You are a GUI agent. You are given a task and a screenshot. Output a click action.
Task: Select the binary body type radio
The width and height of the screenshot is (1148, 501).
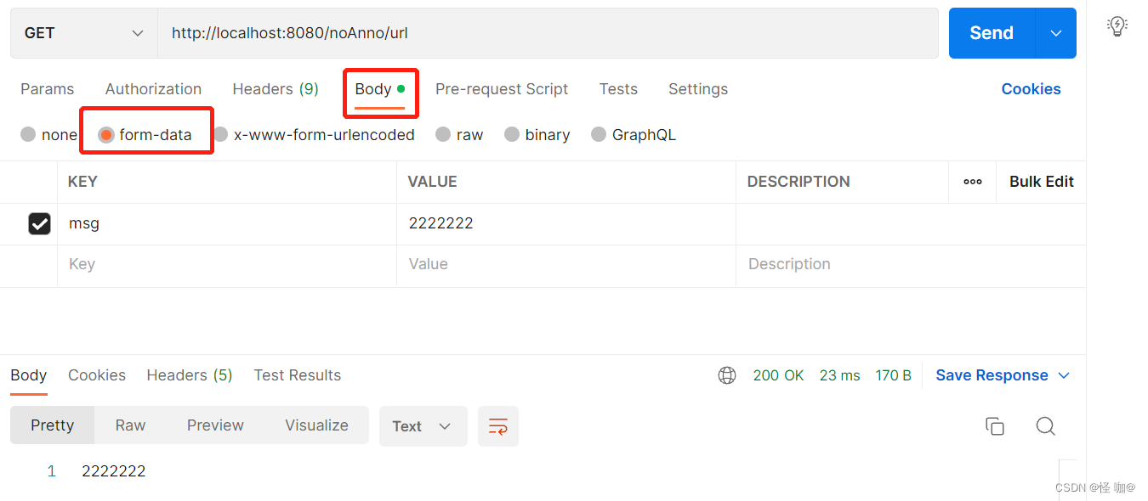click(x=512, y=134)
